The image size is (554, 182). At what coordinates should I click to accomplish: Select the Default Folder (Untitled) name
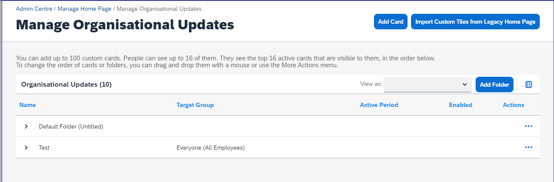pyautogui.click(x=71, y=126)
